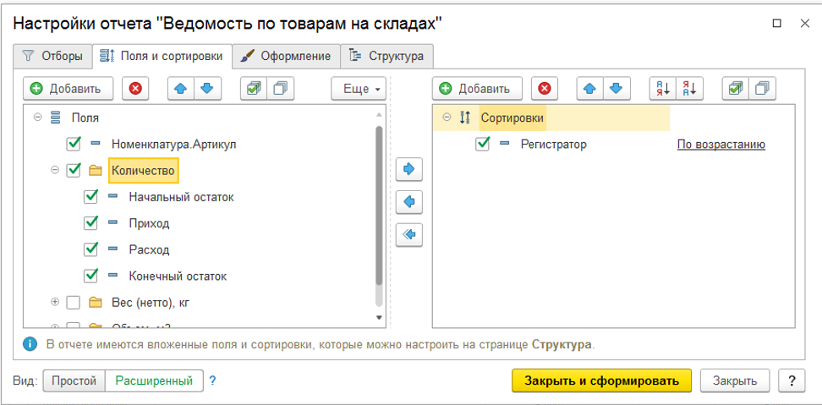Switch to the Отборы tab
Image resolution: width=822 pixels, height=405 pixels.
(52, 56)
